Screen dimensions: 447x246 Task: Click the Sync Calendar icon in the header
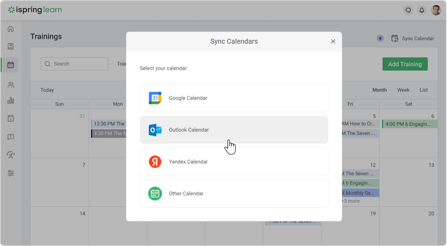coord(395,38)
